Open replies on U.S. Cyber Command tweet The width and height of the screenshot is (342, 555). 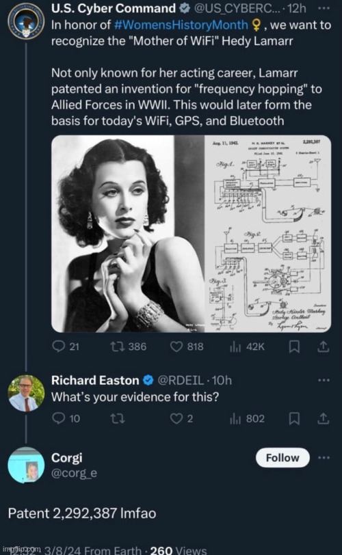pyautogui.click(x=66, y=346)
